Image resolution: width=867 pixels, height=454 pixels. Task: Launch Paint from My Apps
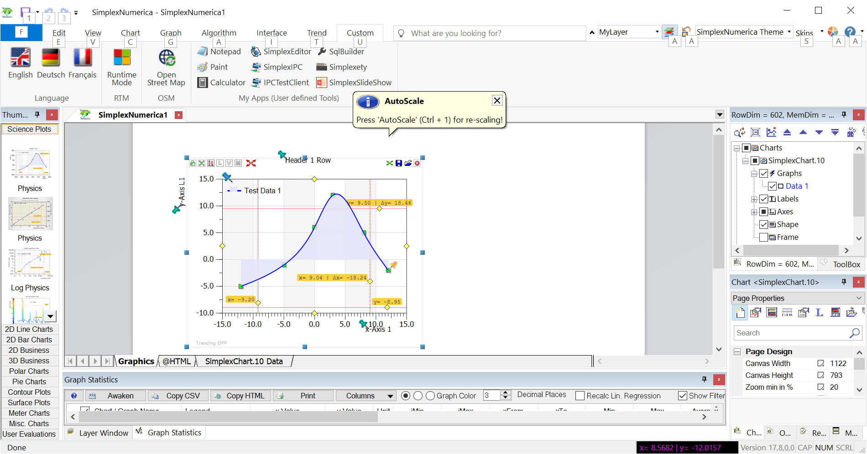[x=212, y=67]
